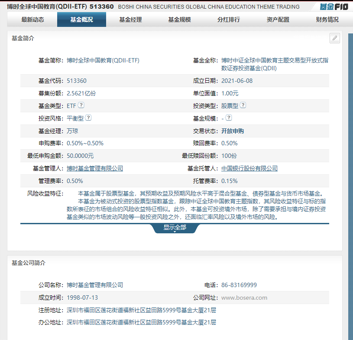This screenshot has width=353, height=340.
Task: Visit www.bosera.com company website
Action: (x=244, y=297)
